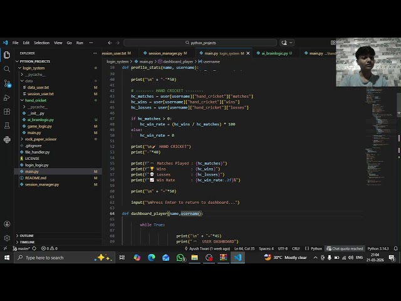Click the master branch status button
401x301 pixels.
(21, 248)
